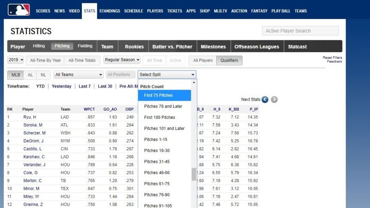Open the All Positions dropdown
The height and width of the screenshot is (208, 370).
coord(120,74)
